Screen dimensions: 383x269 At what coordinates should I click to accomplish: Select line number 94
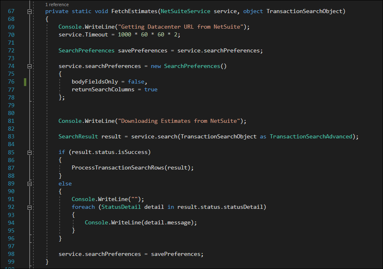[11, 222]
